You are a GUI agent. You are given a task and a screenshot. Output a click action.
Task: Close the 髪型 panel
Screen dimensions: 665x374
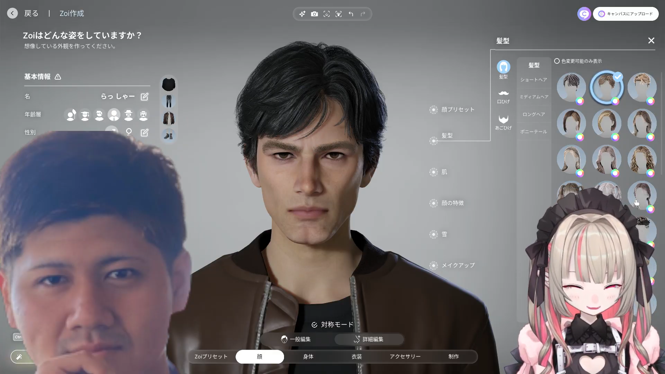pyautogui.click(x=651, y=41)
